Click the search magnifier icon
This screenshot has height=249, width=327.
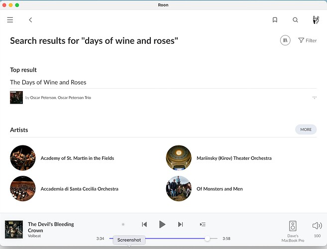295,20
